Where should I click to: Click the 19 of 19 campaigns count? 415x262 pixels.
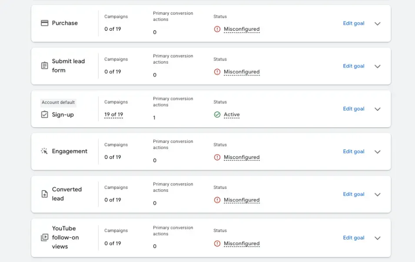[113, 115]
